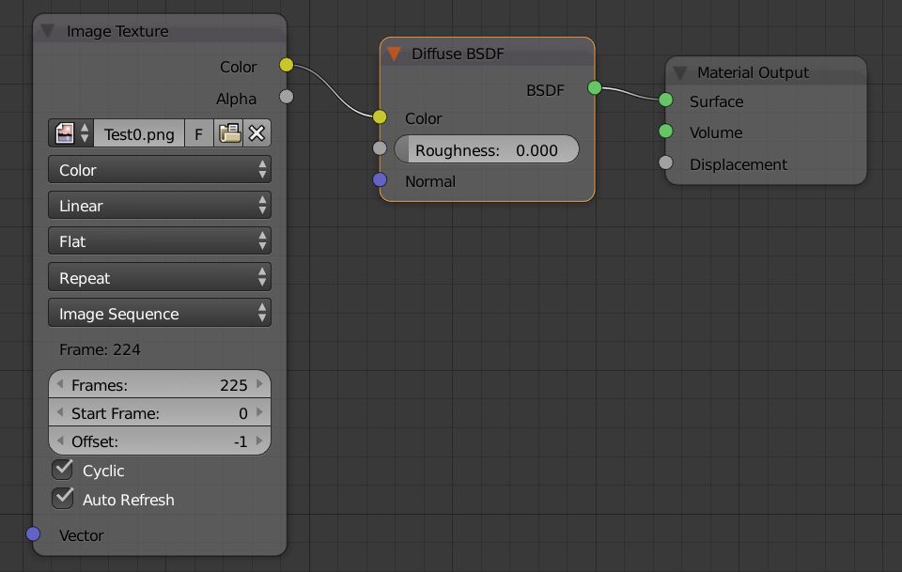Toggle the Auto Refresh checkbox
Image resolution: width=902 pixels, height=572 pixels.
tap(63, 499)
